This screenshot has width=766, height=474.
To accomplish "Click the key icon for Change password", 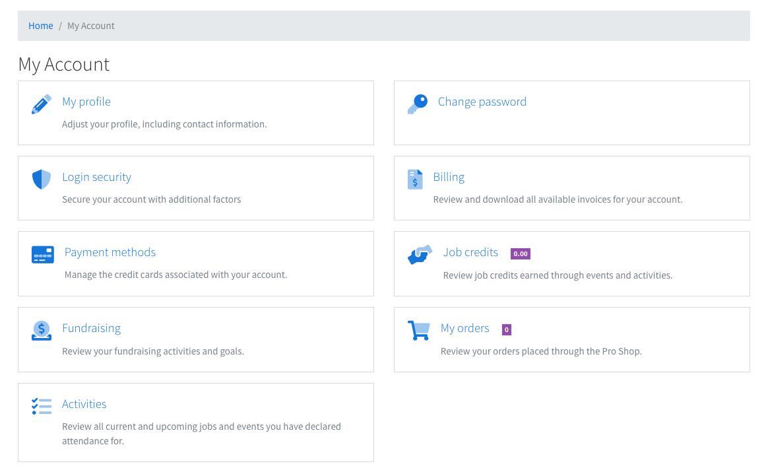I will tap(417, 104).
